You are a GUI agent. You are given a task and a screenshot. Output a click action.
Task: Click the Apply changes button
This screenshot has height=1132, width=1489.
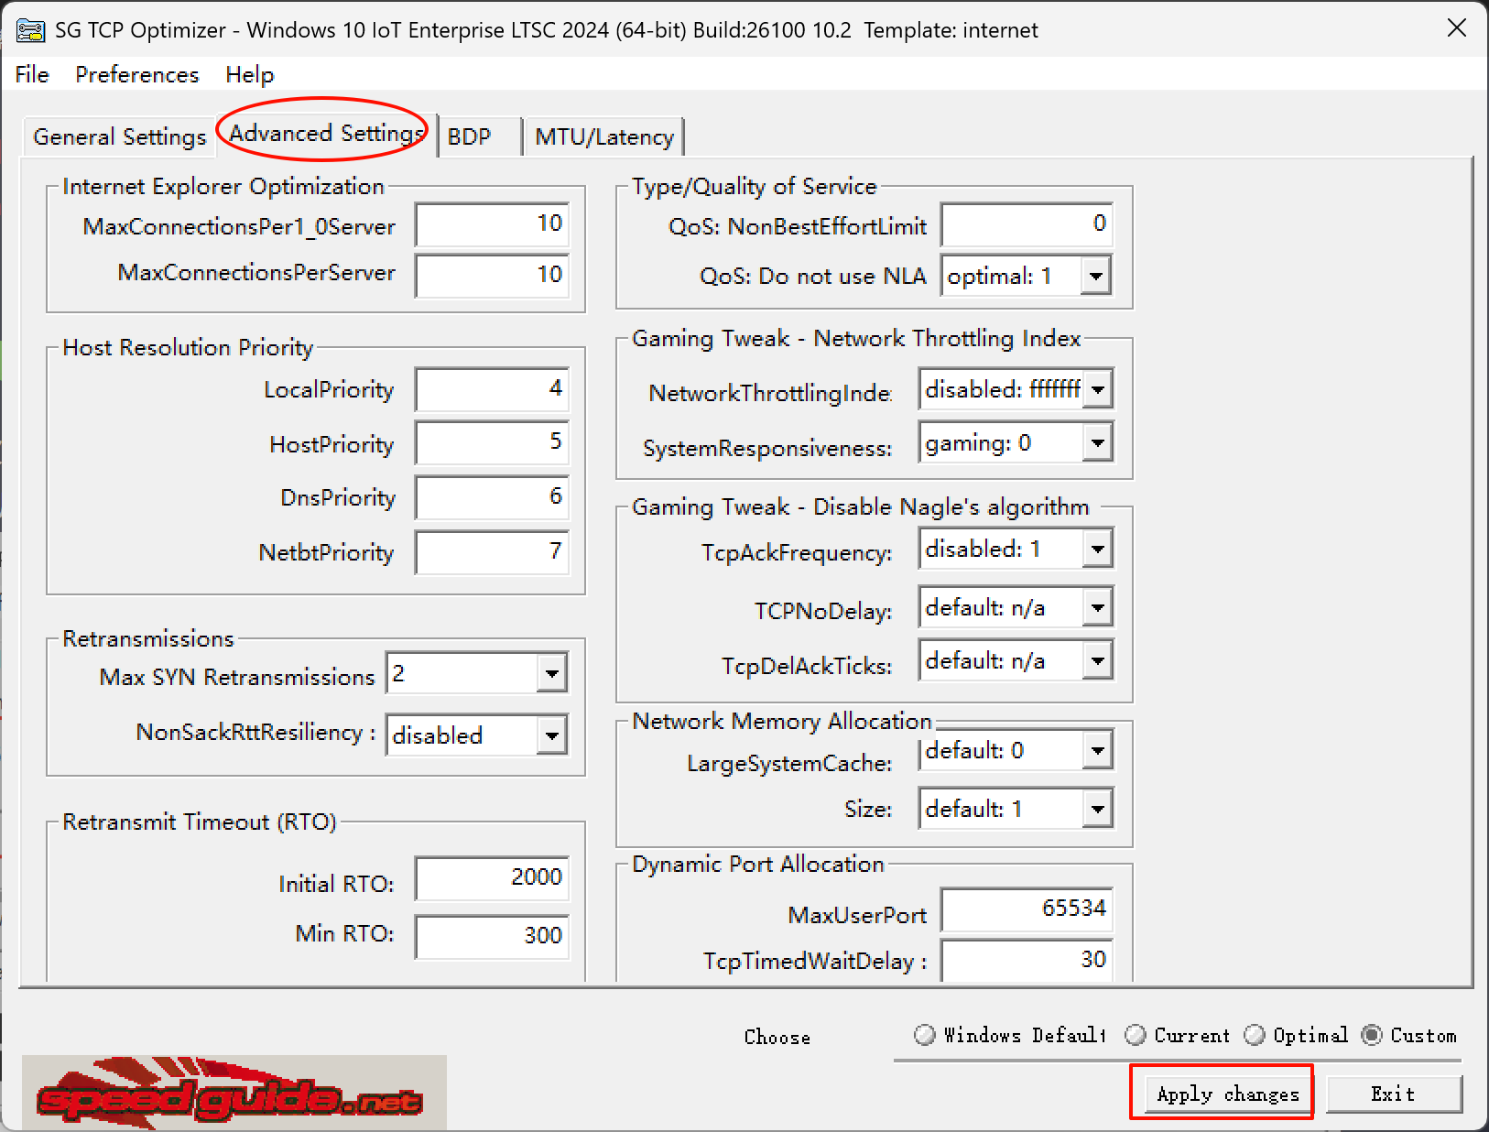1223,1094
